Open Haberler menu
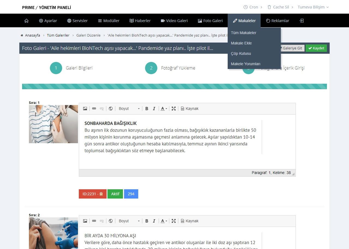This screenshot has width=349, height=249. click(140, 21)
